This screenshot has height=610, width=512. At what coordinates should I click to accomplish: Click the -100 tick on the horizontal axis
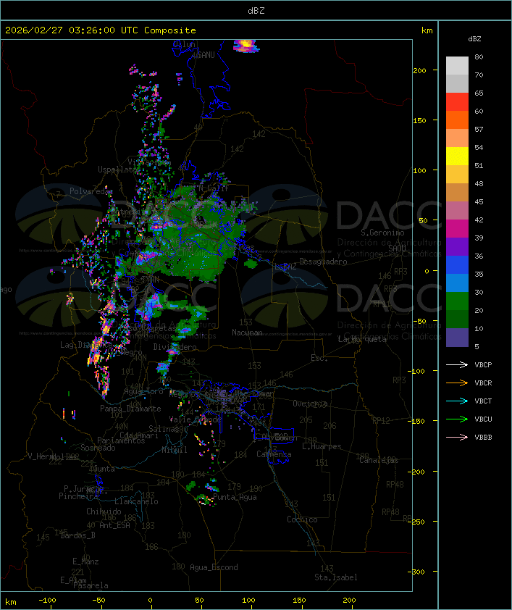click(x=47, y=601)
